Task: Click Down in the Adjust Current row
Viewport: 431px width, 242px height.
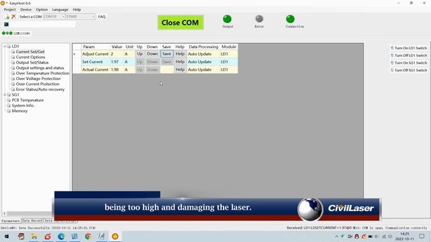Action: pyautogui.click(x=152, y=54)
